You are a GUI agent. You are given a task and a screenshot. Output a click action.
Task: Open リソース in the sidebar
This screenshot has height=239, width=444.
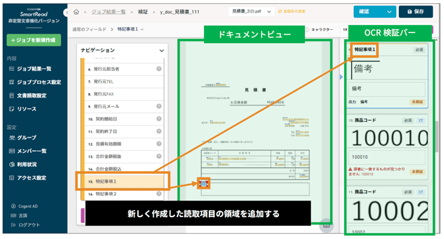[x=27, y=109]
